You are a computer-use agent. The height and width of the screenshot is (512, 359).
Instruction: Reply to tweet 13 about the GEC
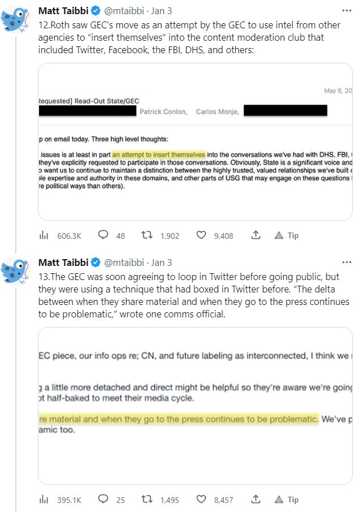click(x=103, y=500)
